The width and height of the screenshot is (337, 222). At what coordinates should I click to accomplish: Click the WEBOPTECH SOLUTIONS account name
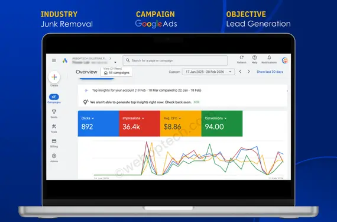coord(89,58)
